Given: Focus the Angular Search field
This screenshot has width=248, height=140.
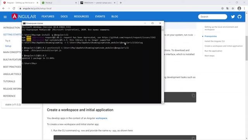Looking at the screenshot, I should coord(213,17).
